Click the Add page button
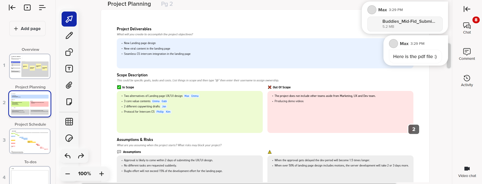Screen dimensions: 482x184 coord(27,29)
